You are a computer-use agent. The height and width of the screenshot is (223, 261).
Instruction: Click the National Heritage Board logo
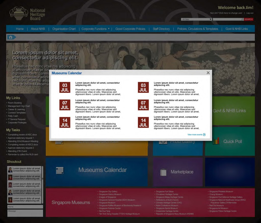coord(27,14)
